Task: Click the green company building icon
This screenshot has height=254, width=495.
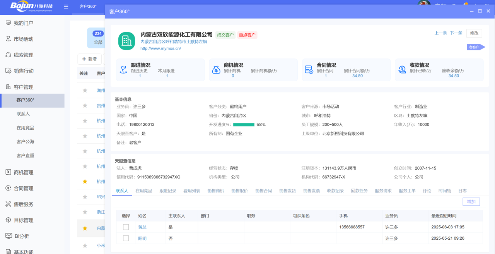Action: pos(126,41)
